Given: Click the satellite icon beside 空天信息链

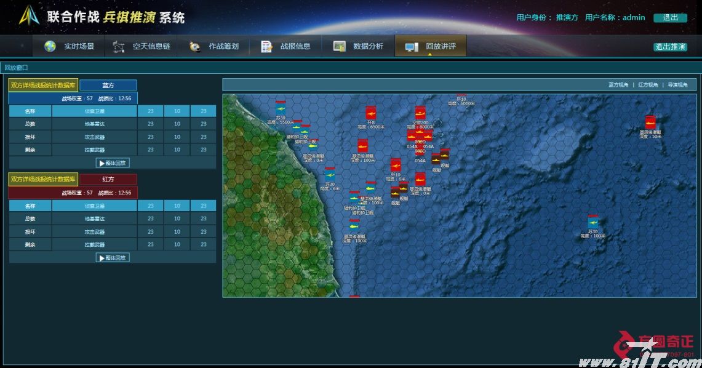Looking at the screenshot, I should pyautogui.click(x=119, y=47).
